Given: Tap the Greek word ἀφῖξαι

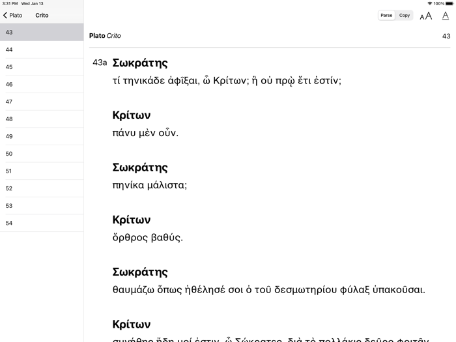Looking at the screenshot, I should (x=184, y=81).
